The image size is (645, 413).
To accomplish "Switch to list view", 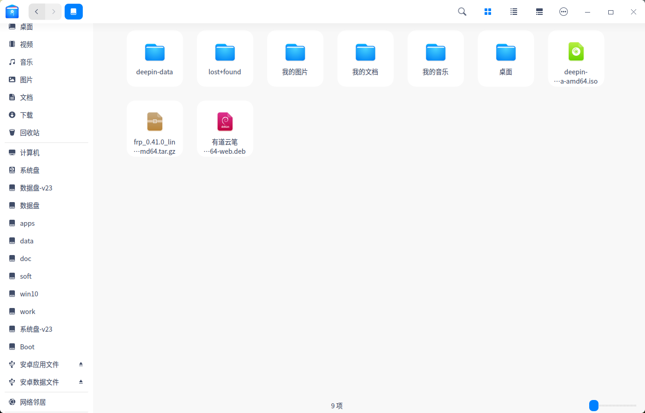I will 514,12.
